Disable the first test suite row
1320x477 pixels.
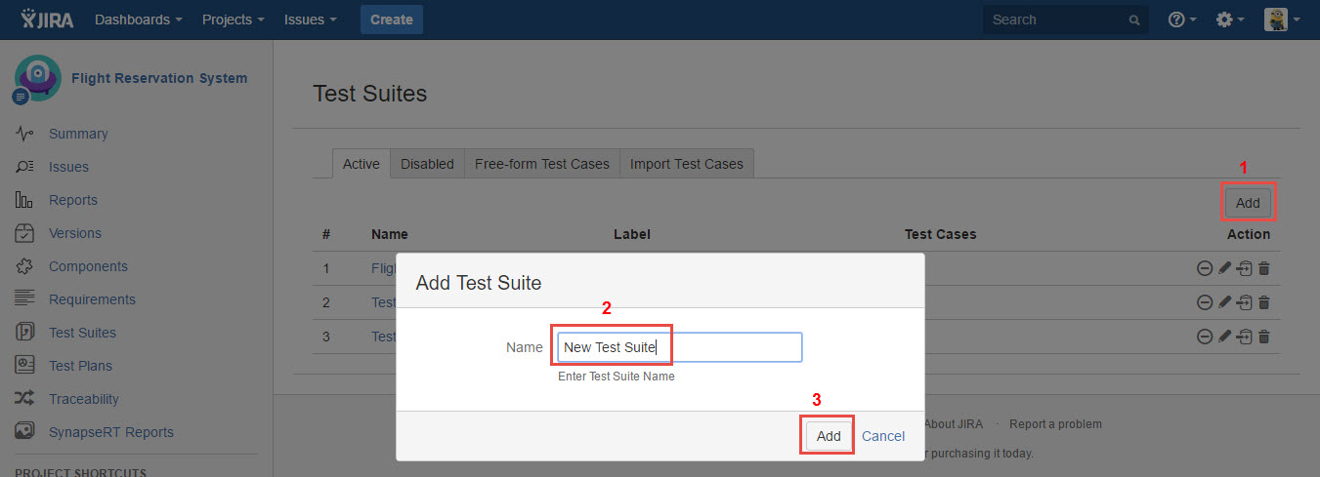pos(1205,268)
